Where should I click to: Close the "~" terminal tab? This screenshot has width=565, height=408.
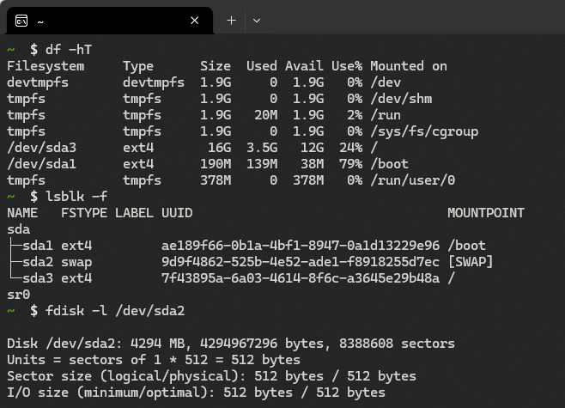tap(196, 19)
